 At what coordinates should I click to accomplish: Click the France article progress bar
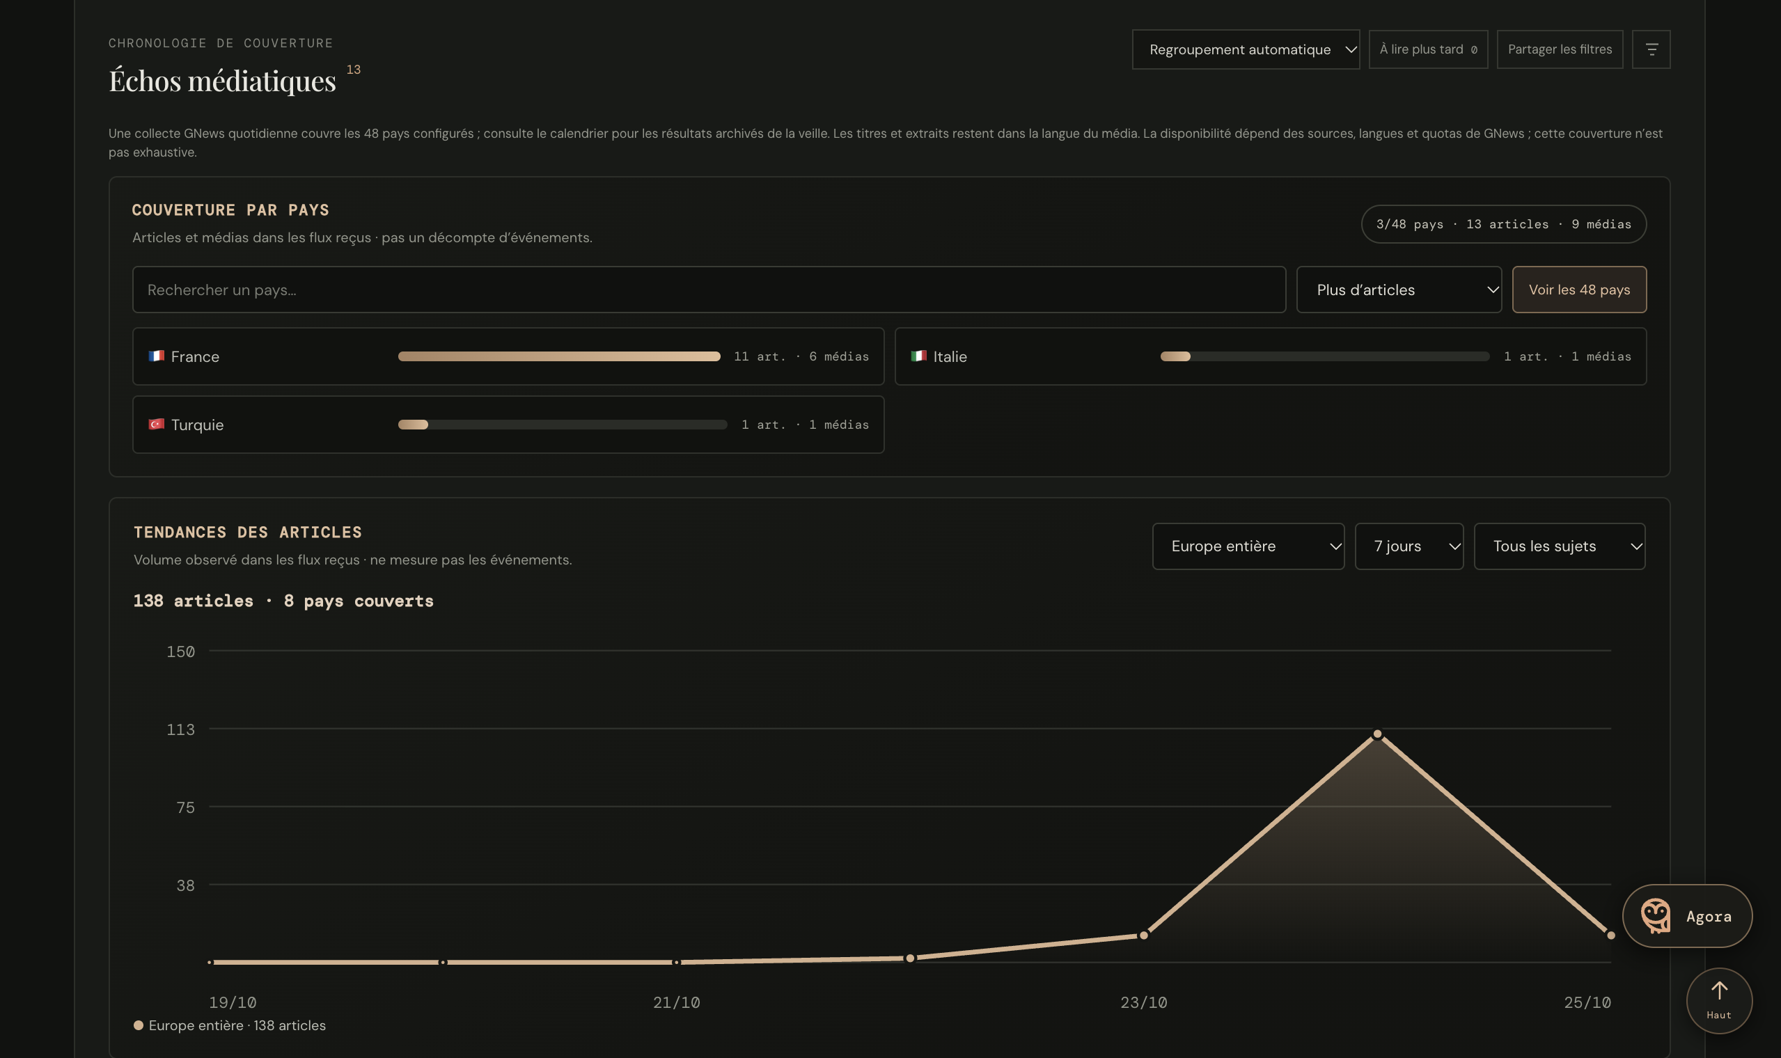pyautogui.click(x=558, y=356)
